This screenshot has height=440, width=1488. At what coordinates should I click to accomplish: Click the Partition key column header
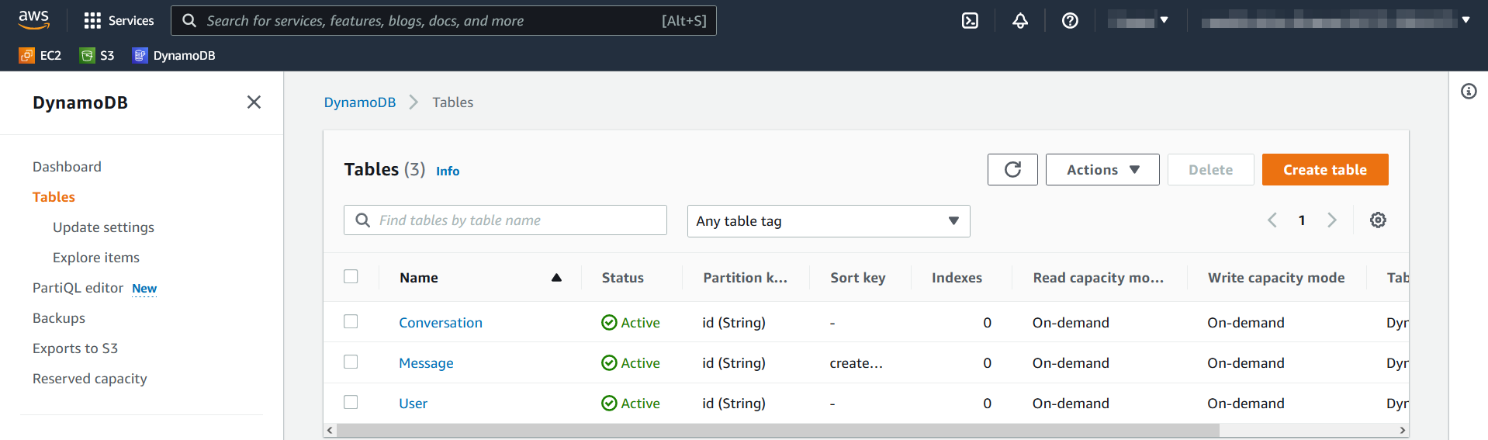(745, 278)
